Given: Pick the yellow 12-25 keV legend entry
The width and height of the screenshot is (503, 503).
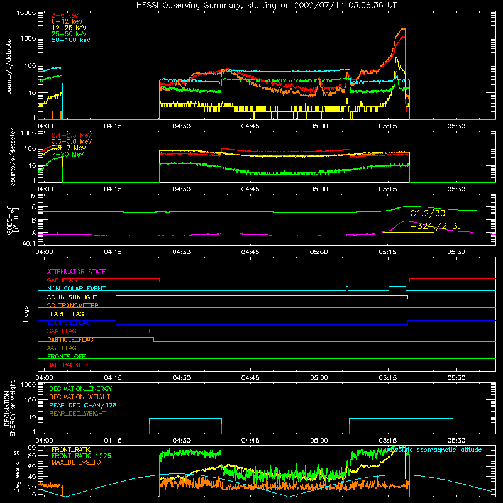Looking at the screenshot, I should pos(69,28).
